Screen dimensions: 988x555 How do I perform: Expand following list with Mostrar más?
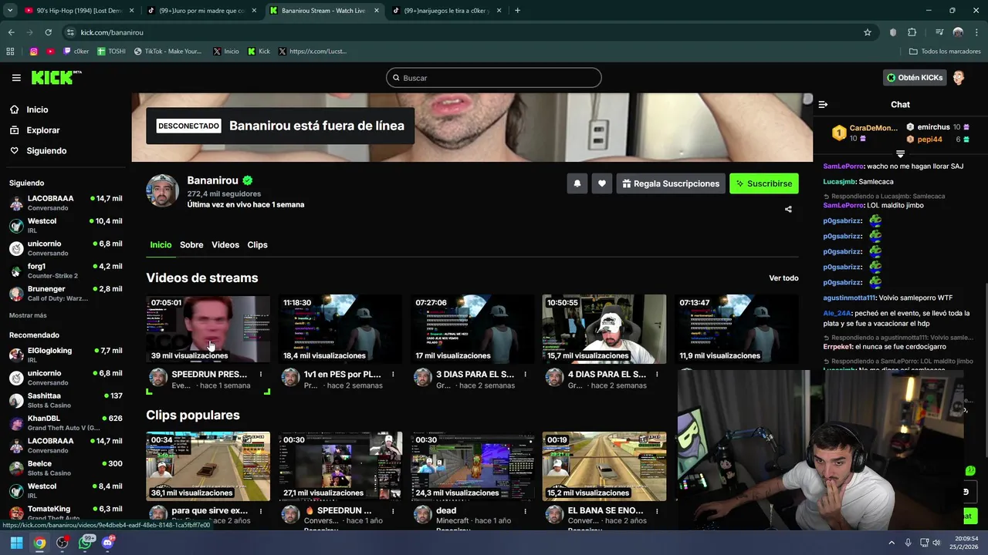(28, 315)
